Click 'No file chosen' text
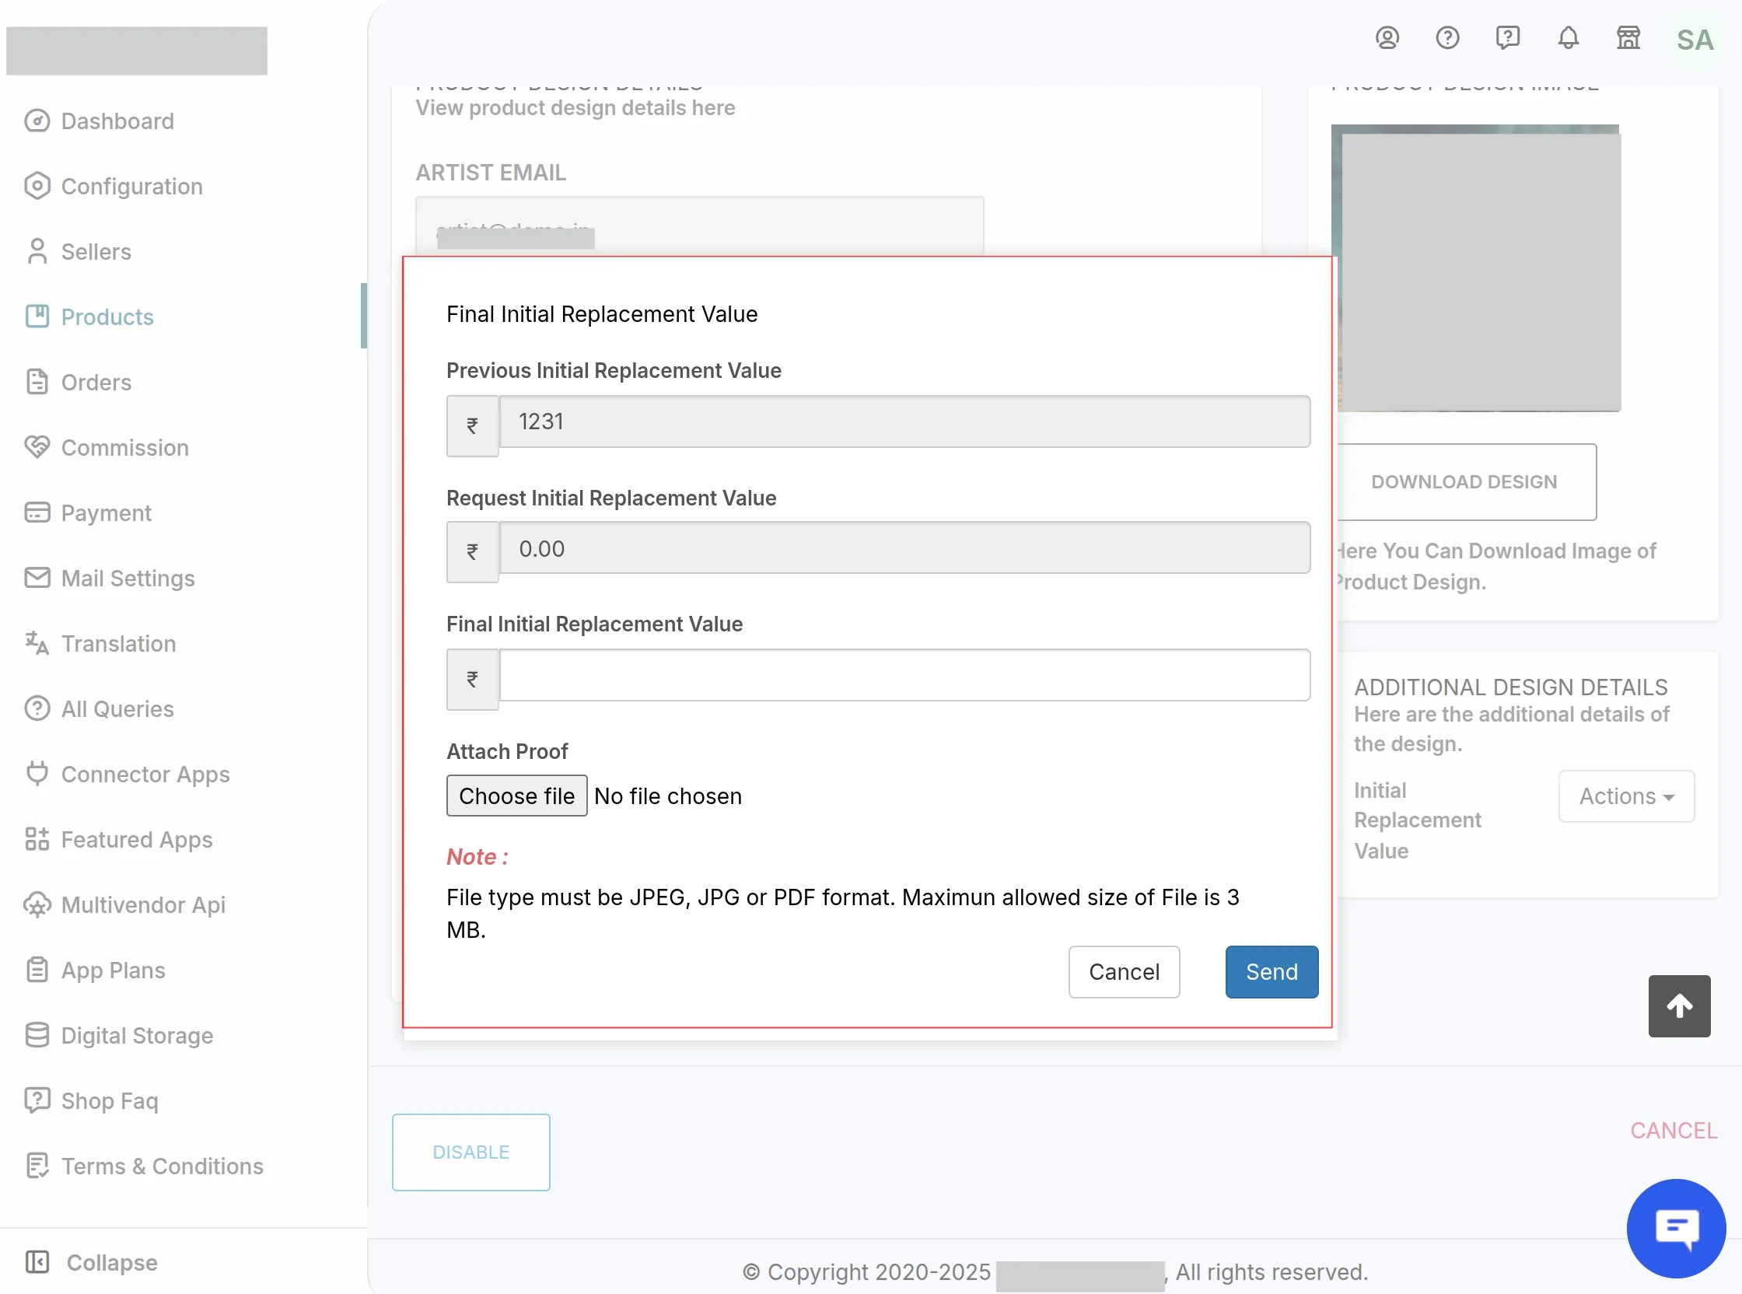 tap(667, 796)
